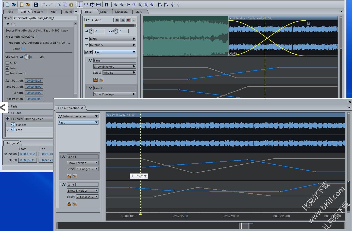Paste from the clipboard icon
352x231 pixels.
[x=71, y=4]
